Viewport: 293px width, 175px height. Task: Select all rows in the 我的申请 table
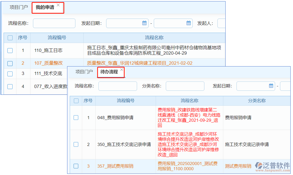click(x=10, y=38)
